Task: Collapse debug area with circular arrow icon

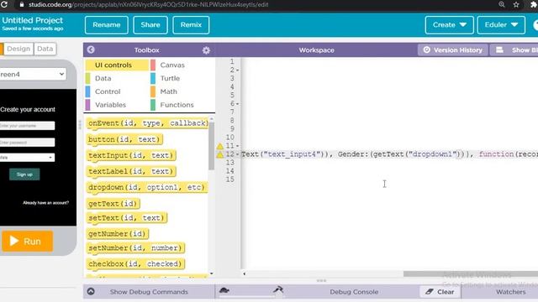Action: tap(91, 291)
